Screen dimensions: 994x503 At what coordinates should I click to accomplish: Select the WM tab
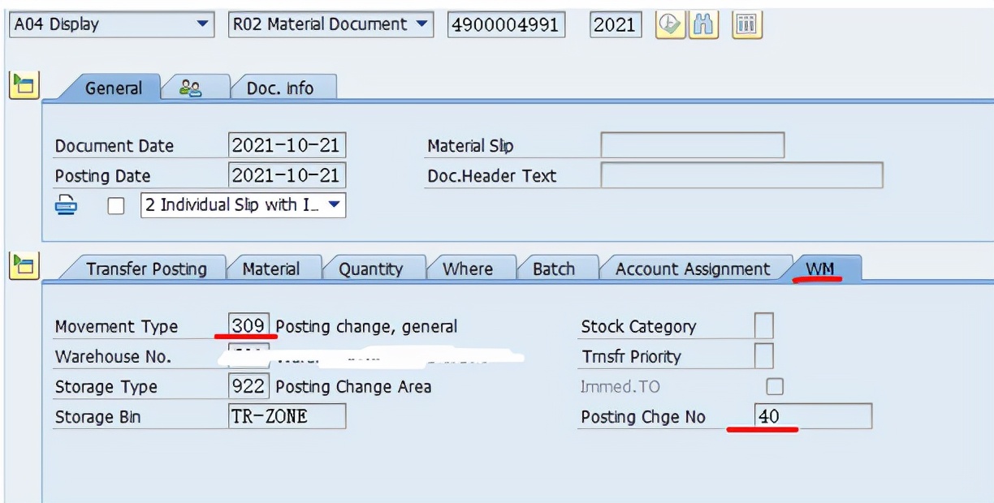(x=820, y=268)
